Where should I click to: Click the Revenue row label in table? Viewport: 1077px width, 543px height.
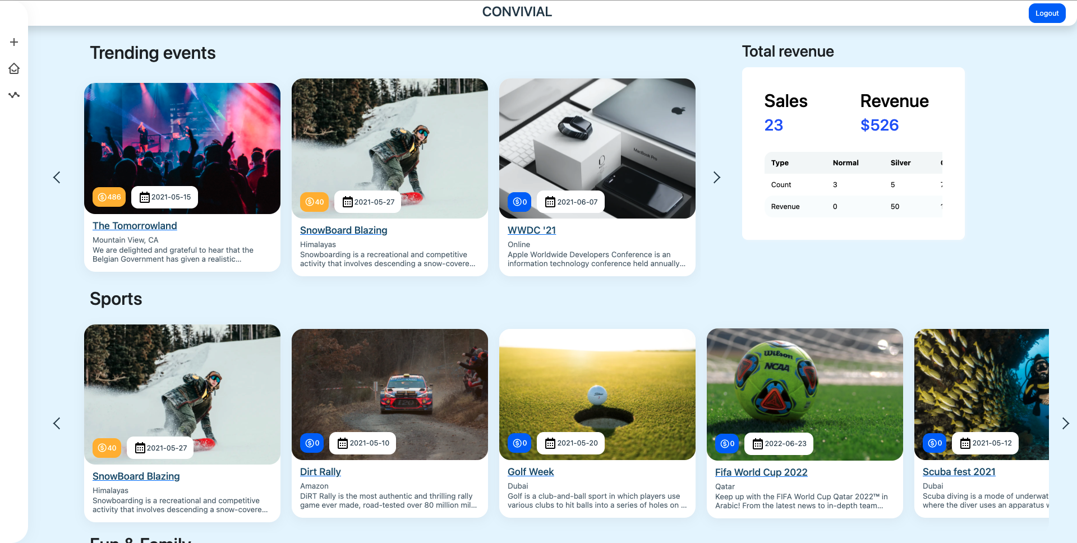785,207
